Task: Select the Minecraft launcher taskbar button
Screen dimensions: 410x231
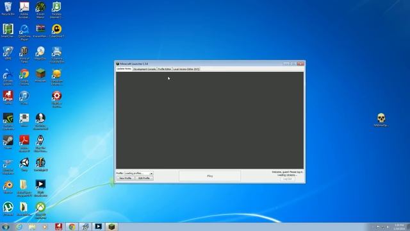Action: click(x=111, y=227)
